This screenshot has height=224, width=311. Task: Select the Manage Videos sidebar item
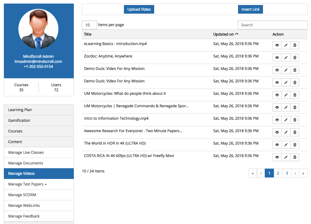(x=39, y=174)
